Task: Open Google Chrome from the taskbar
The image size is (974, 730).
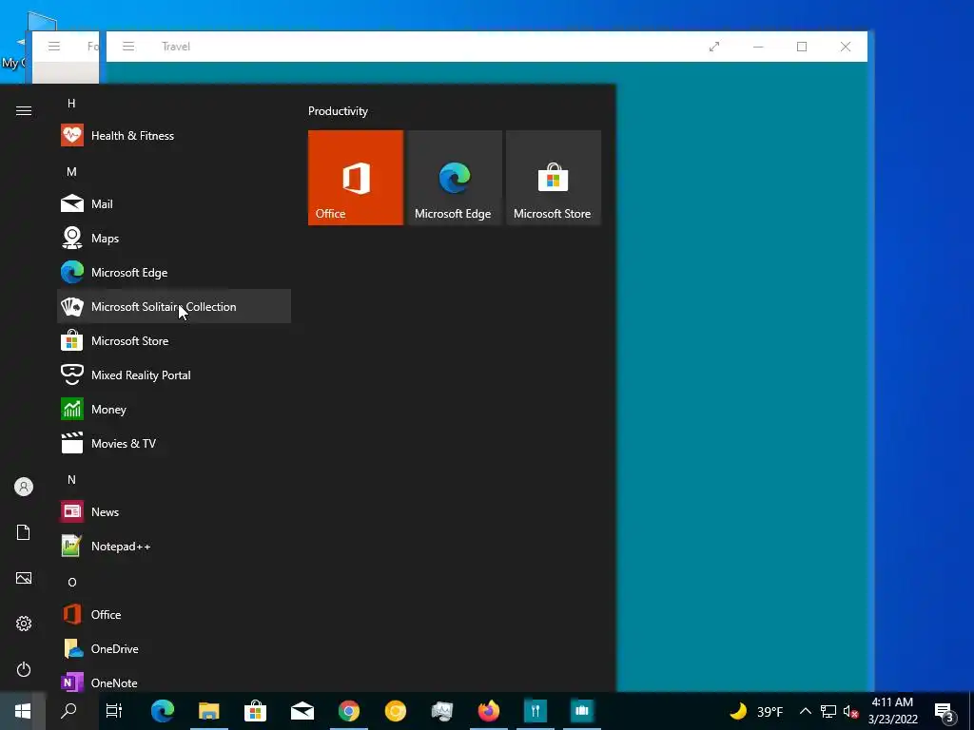Action: tap(348, 711)
